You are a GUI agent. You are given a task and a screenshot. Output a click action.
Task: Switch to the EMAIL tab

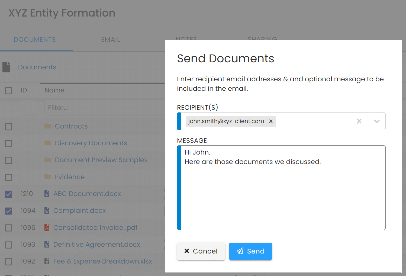click(111, 40)
